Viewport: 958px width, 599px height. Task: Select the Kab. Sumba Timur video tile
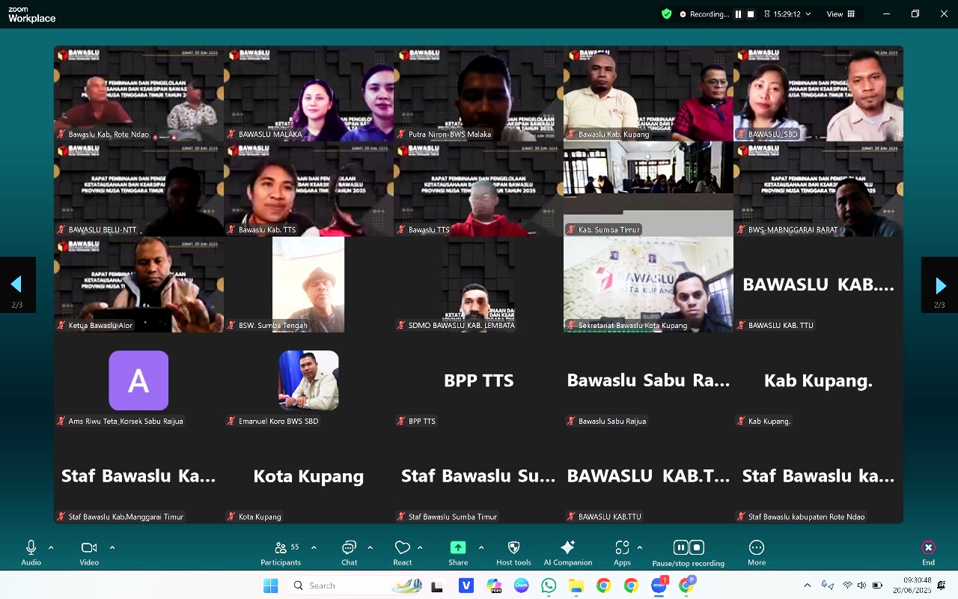pos(648,189)
